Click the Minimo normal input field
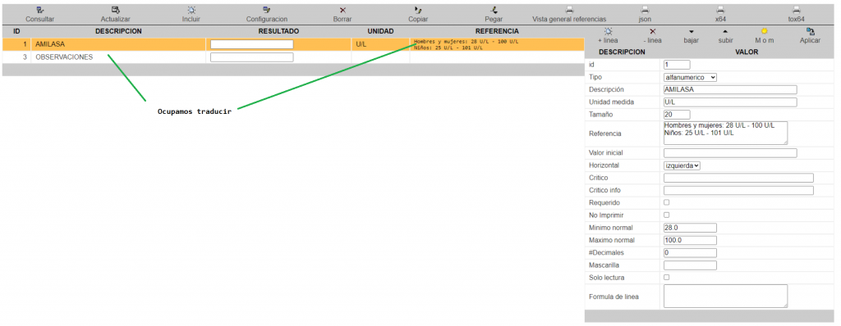The height and width of the screenshot is (326, 841). (x=690, y=228)
